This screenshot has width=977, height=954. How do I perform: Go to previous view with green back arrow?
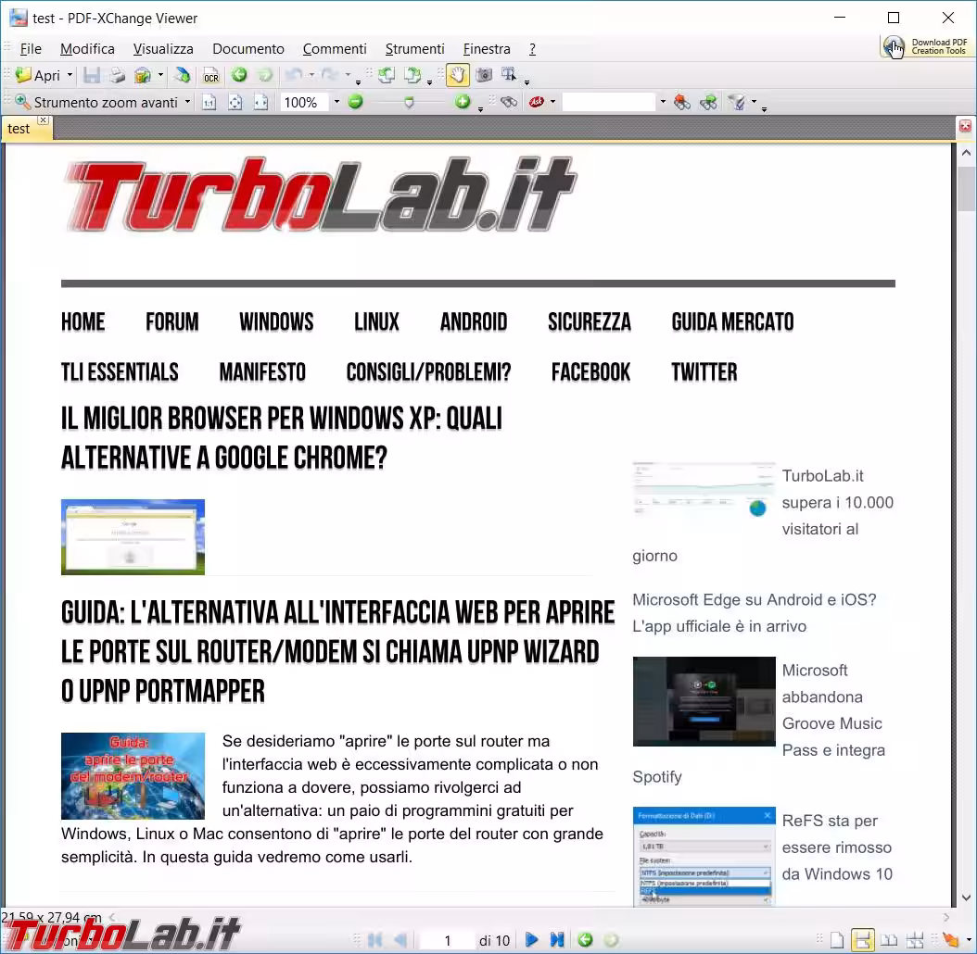tap(238, 75)
